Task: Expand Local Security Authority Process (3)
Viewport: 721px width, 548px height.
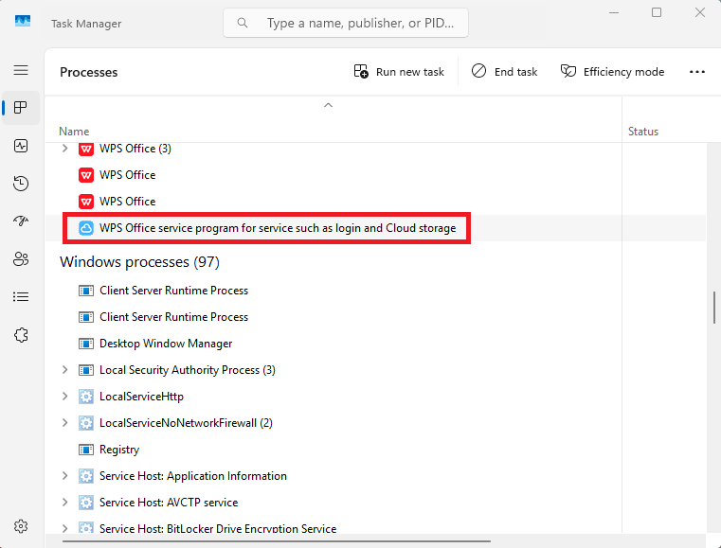Action: tap(64, 370)
